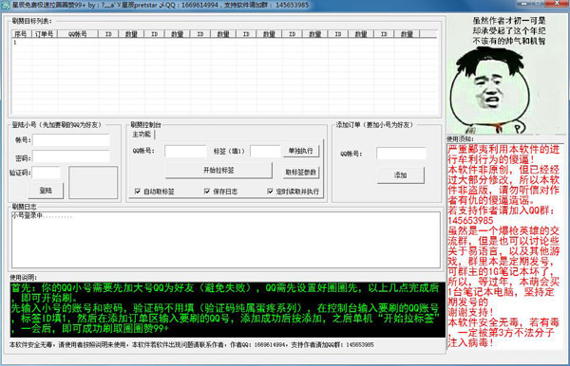The height and width of the screenshot is (366, 570).
Task: Focus the 帐号 input in the login panel
Action: click(71, 140)
